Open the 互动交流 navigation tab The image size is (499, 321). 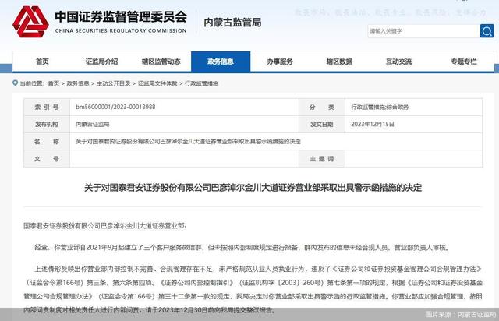(398, 62)
